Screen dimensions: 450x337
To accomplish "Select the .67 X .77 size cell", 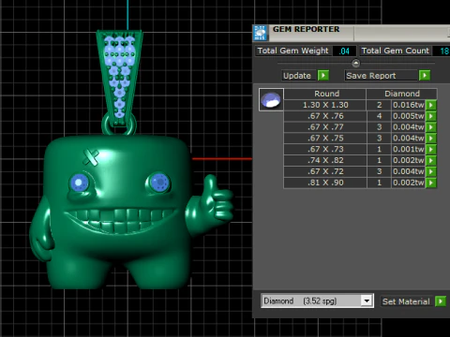I will click(325, 127).
